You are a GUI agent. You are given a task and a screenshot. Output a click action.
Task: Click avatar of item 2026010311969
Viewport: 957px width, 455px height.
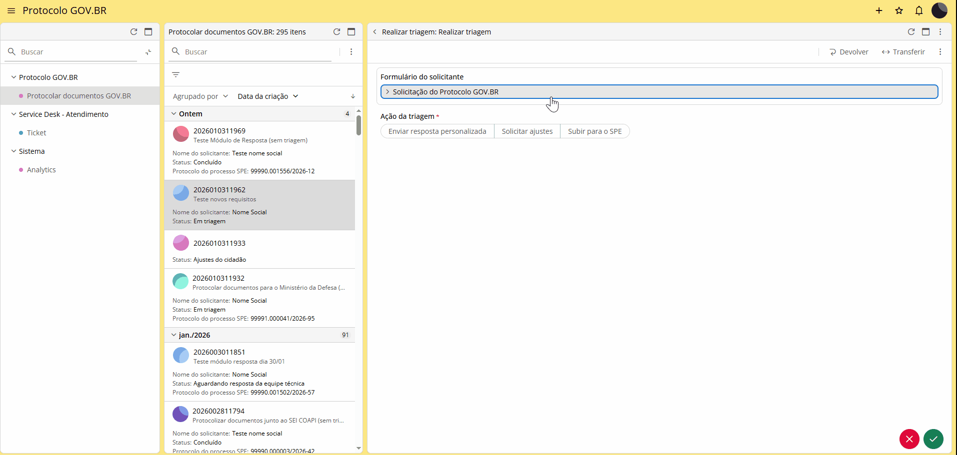point(180,134)
